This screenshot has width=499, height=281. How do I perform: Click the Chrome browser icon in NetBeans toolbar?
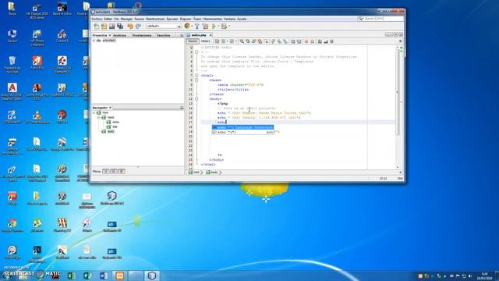click(187, 27)
